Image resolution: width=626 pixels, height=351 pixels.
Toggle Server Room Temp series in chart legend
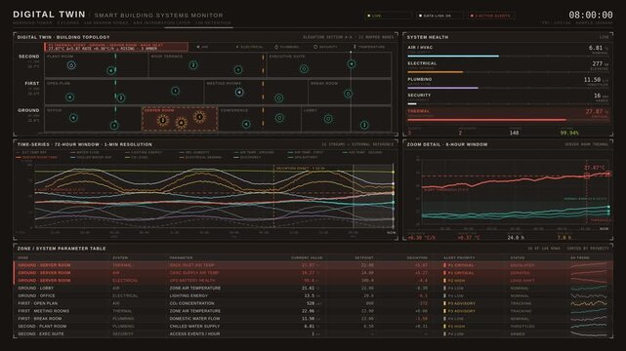click(x=37, y=157)
